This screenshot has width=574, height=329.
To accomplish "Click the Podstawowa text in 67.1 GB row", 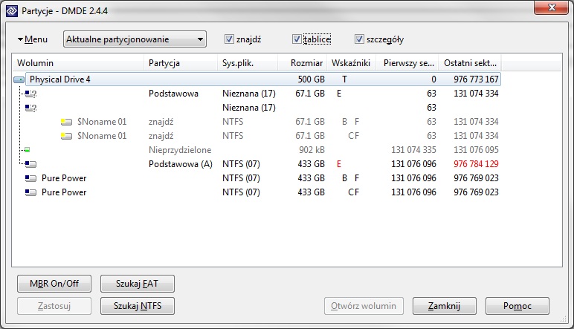I will [x=173, y=94].
